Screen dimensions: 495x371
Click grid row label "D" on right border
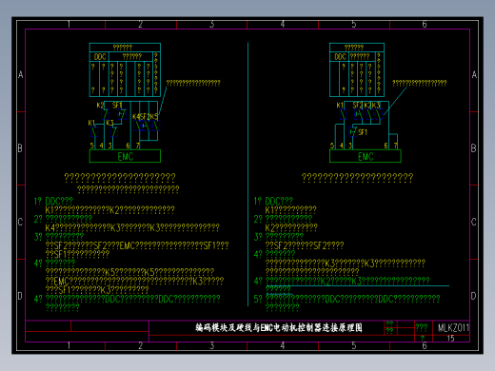point(473,296)
